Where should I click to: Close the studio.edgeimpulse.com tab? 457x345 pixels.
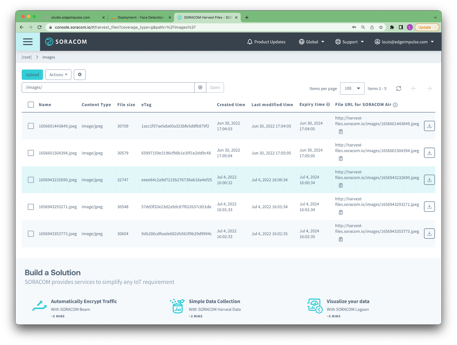point(104,17)
